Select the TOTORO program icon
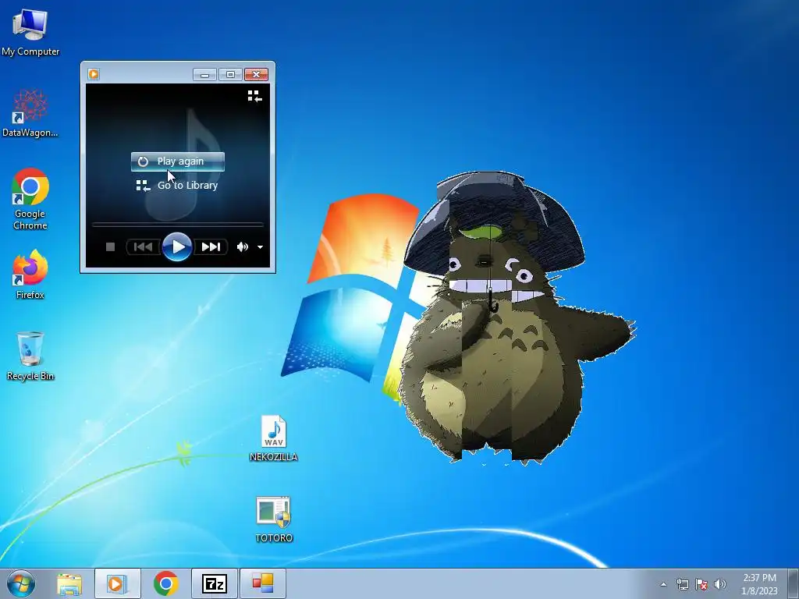799x599 pixels. pos(274,519)
